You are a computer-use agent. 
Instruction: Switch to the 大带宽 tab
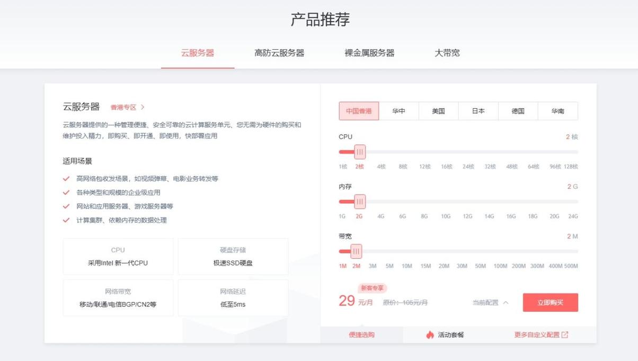[447, 53]
